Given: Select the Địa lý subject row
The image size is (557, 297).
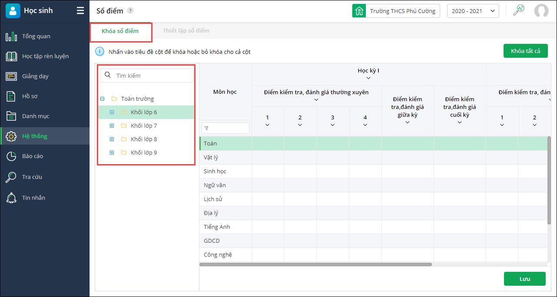Looking at the screenshot, I should point(373,213).
